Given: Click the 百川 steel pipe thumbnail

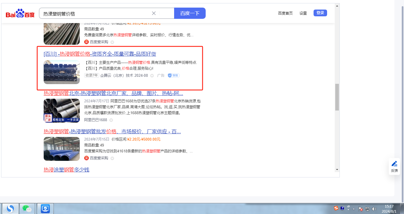Looking at the screenshot, I should pos(62,72).
